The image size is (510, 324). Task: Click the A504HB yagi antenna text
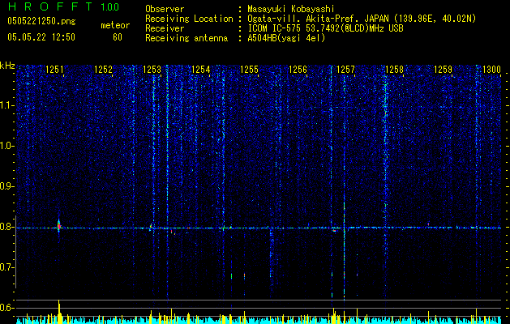pos(286,38)
